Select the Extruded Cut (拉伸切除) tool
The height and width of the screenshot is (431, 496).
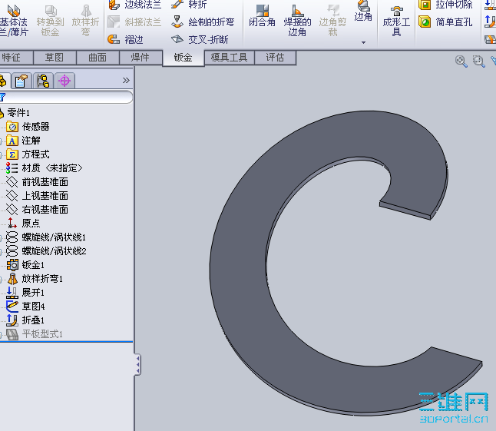pos(445,5)
